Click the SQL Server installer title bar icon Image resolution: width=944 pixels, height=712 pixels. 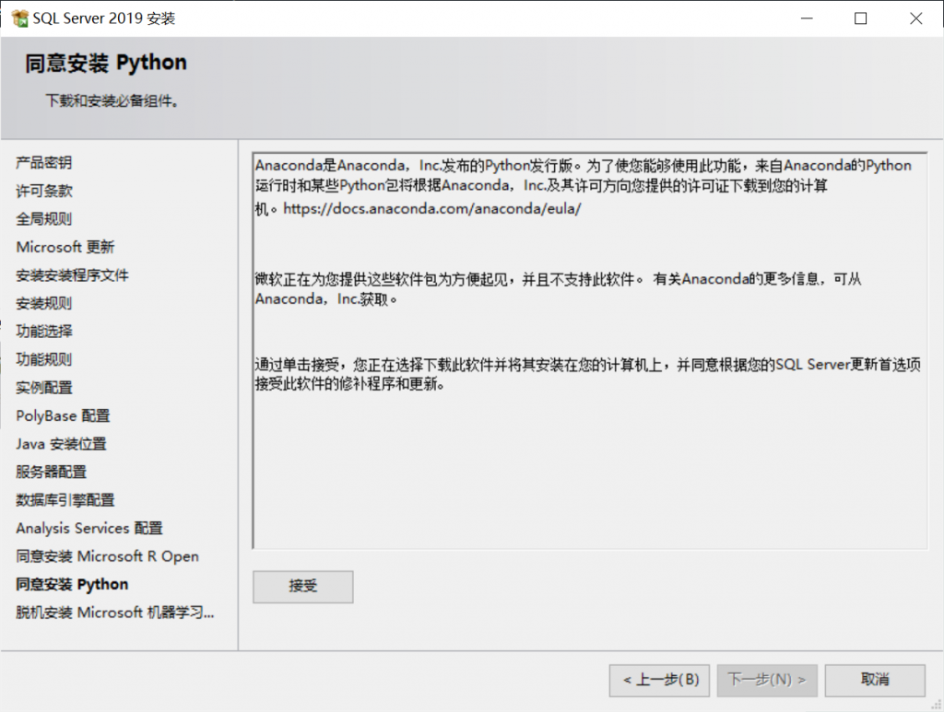18,18
